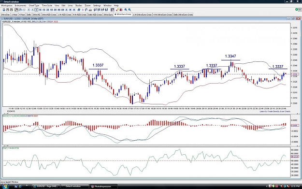Image resolution: width=302 pixels, height=189 pixels.
Task: Open the Lines menu
Action: click(x=70, y=6)
